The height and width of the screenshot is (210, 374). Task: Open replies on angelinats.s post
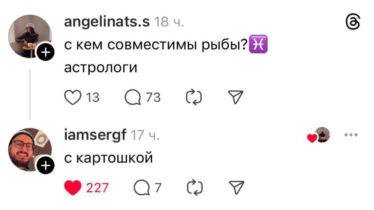tap(132, 97)
